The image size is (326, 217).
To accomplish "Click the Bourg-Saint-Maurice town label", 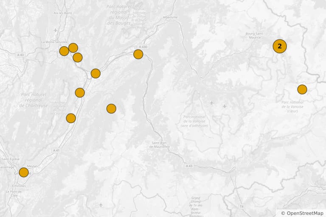I will [254, 36].
